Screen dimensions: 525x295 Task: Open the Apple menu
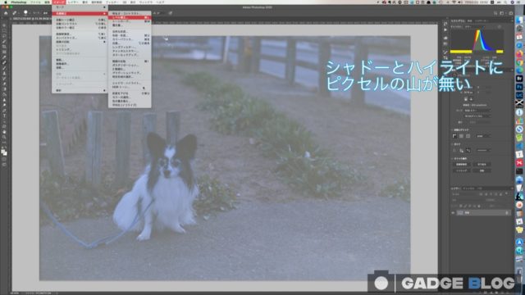click(6, 2)
